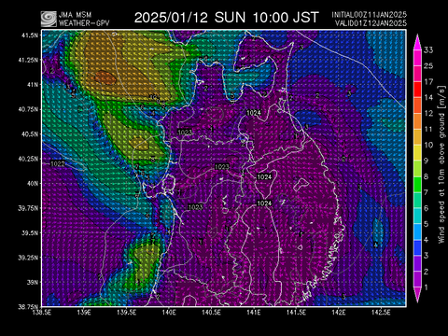Click the '2025/01/12 SUN 10:00 JST' title
Viewport: 448px width, 336px height.
pyautogui.click(x=227, y=18)
